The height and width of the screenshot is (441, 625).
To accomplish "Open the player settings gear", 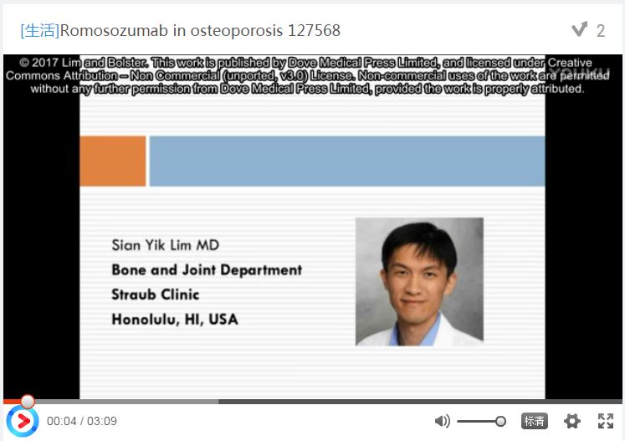I will pos(571,421).
